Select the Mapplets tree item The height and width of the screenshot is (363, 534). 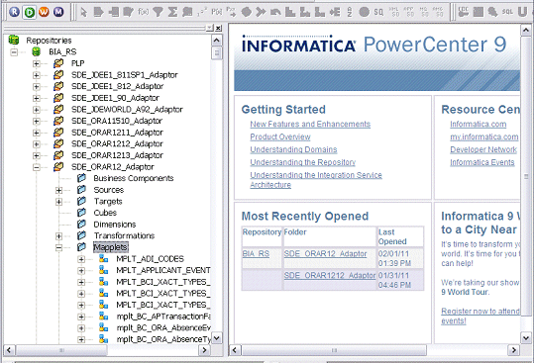point(110,247)
